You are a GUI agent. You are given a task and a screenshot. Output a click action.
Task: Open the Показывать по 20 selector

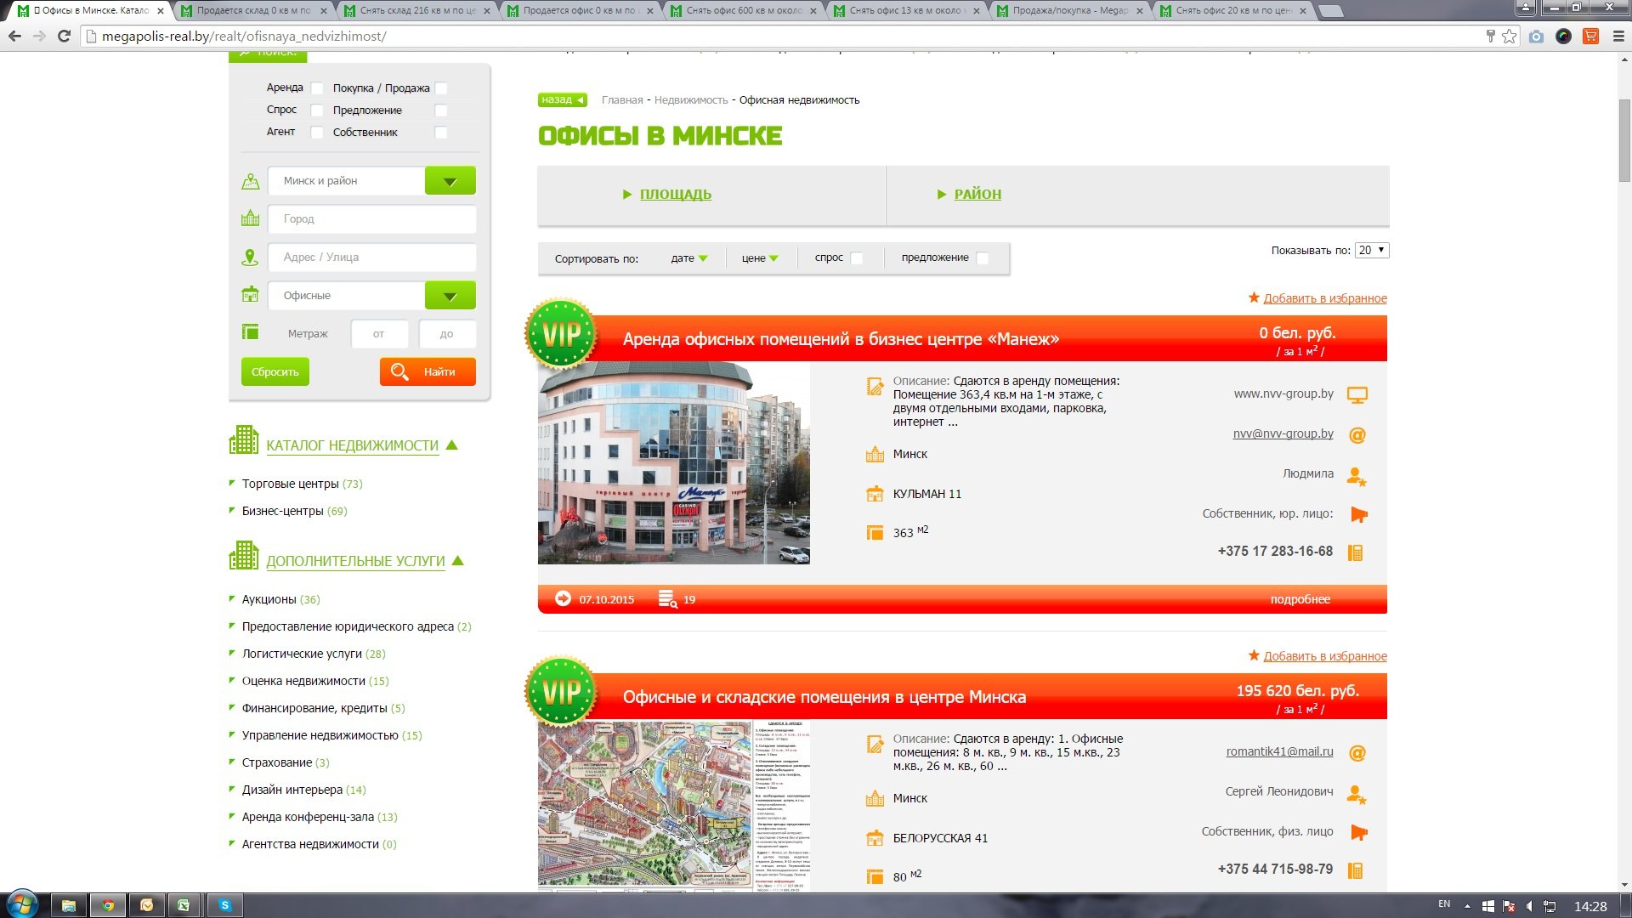point(1371,250)
